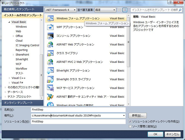This screenshot has height=140, width=185.
Task: Expand その他のプロジェクトの種類 node
Action: (5, 87)
